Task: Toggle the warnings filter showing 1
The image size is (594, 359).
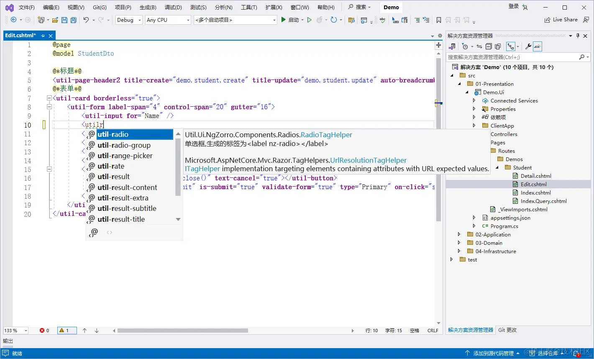Action: coord(67,331)
